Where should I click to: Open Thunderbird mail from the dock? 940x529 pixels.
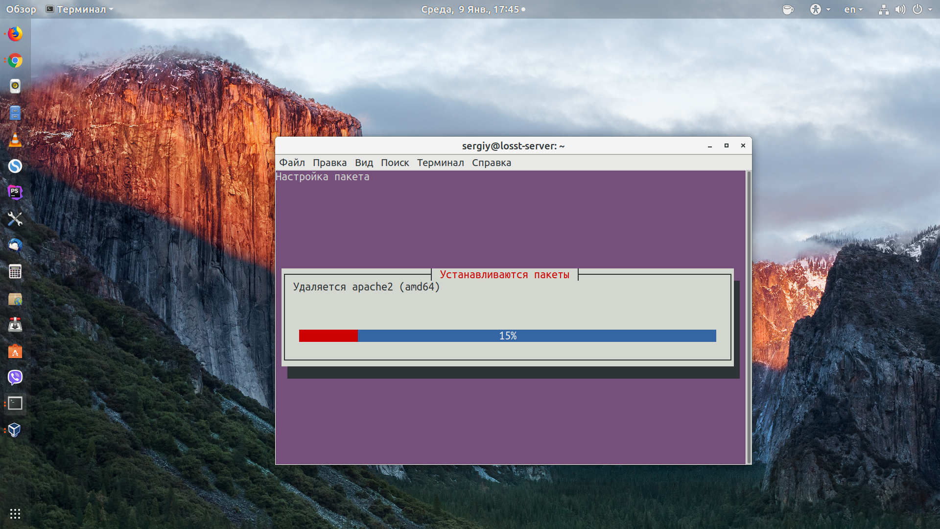pyautogui.click(x=15, y=245)
